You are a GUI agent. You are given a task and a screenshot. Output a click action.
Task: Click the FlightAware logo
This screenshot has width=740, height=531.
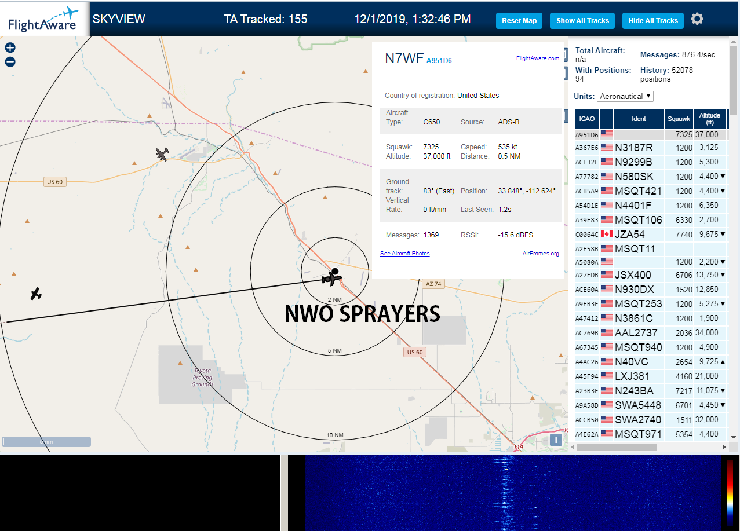44,19
